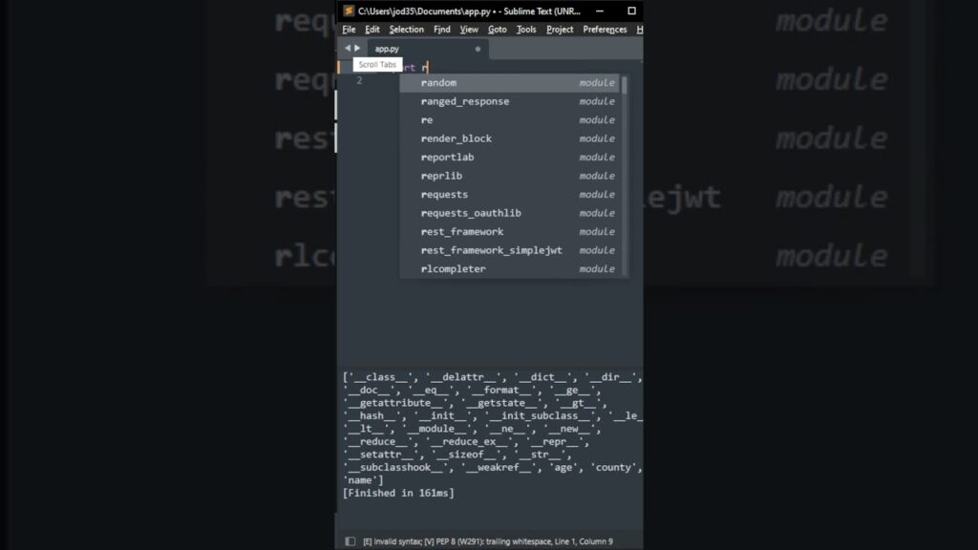
Task: Open the Preferences menu
Action: coord(605,30)
